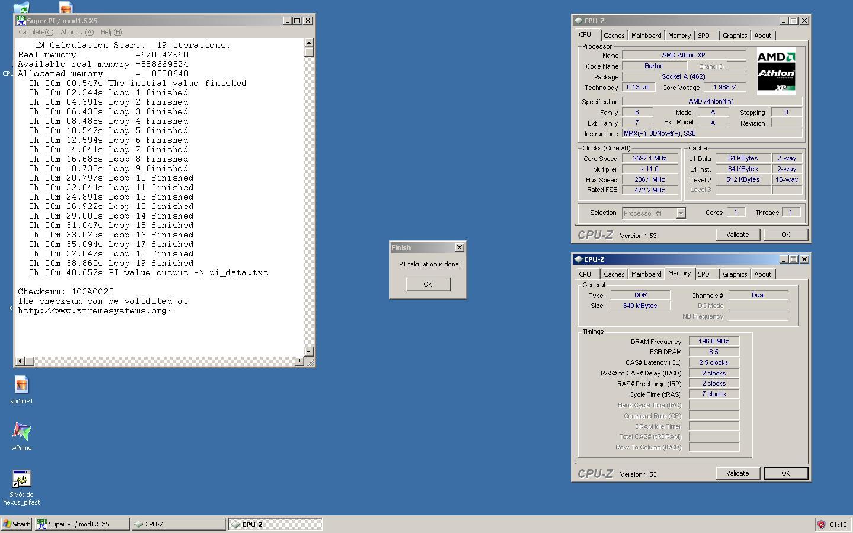Click the DRAM Frequency value 196.8 MHz

[714, 341]
